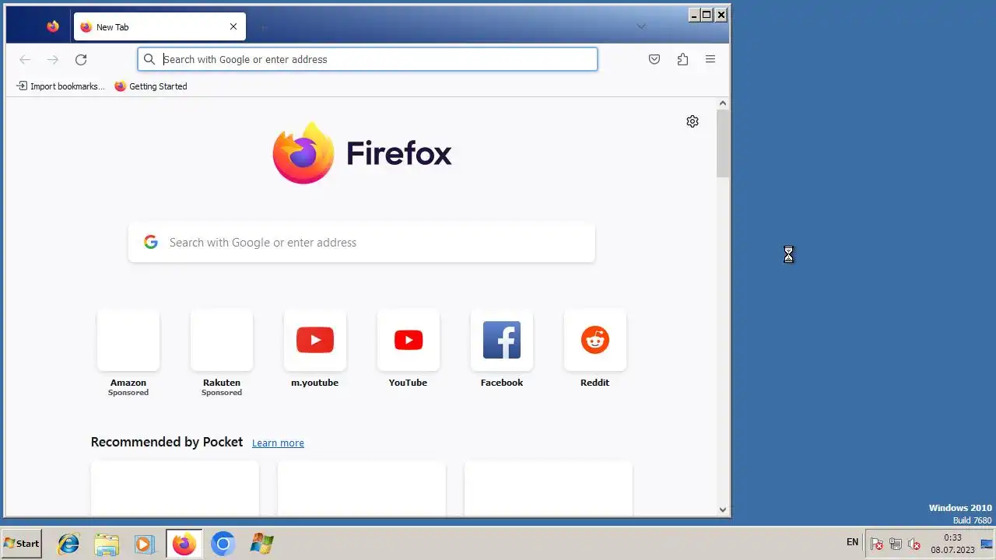The image size is (996, 560).
Task: Click the show desktop tray icon
Action: (x=987, y=544)
